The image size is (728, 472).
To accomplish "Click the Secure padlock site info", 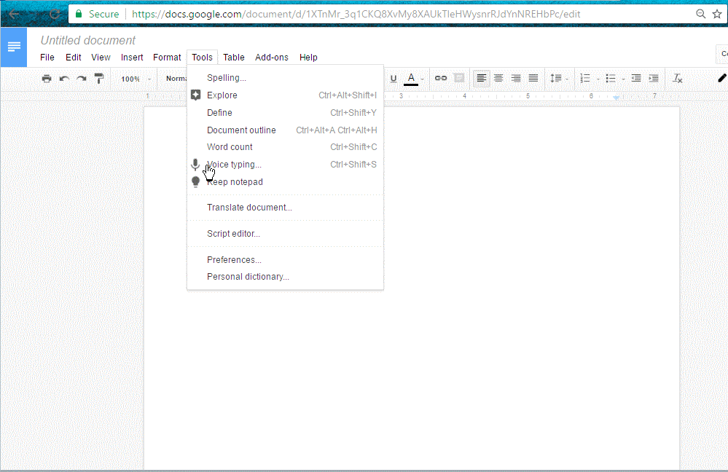I will pos(97,14).
